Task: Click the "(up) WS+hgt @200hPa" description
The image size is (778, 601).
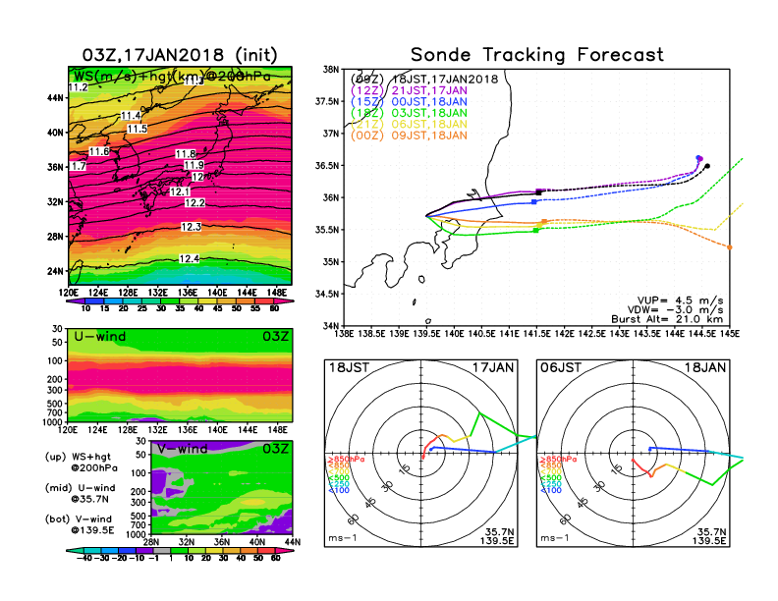Action: 82,463
